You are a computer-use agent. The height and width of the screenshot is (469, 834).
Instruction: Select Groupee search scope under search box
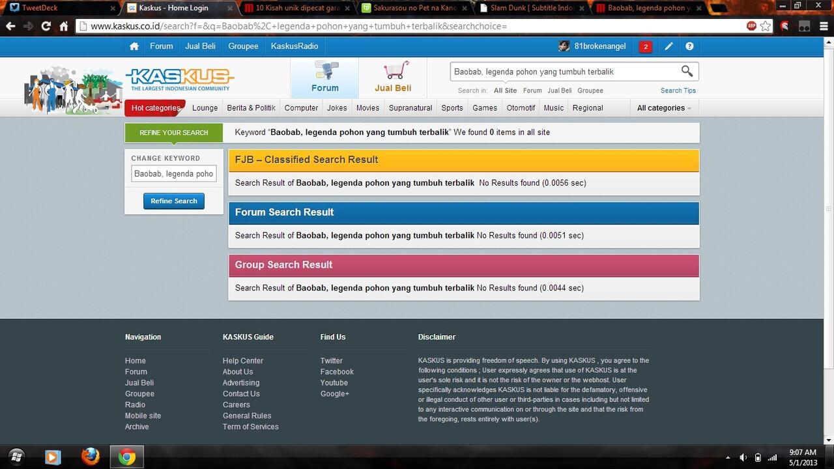[590, 91]
